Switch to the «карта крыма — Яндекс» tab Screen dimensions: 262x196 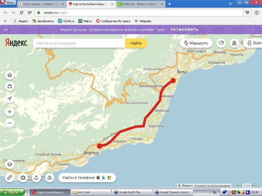coord(42,4)
